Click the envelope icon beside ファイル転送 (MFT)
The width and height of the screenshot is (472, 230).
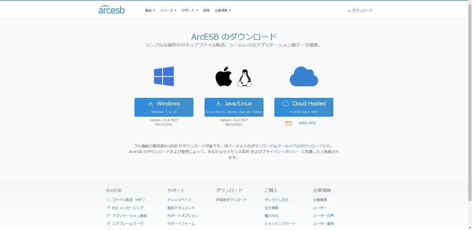pyautogui.click(x=109, y=200)
